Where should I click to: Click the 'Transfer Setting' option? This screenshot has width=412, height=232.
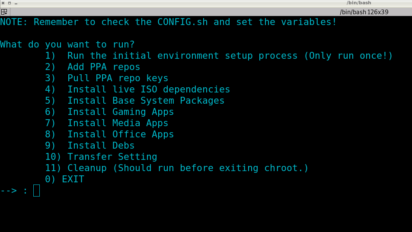(101, 157)
